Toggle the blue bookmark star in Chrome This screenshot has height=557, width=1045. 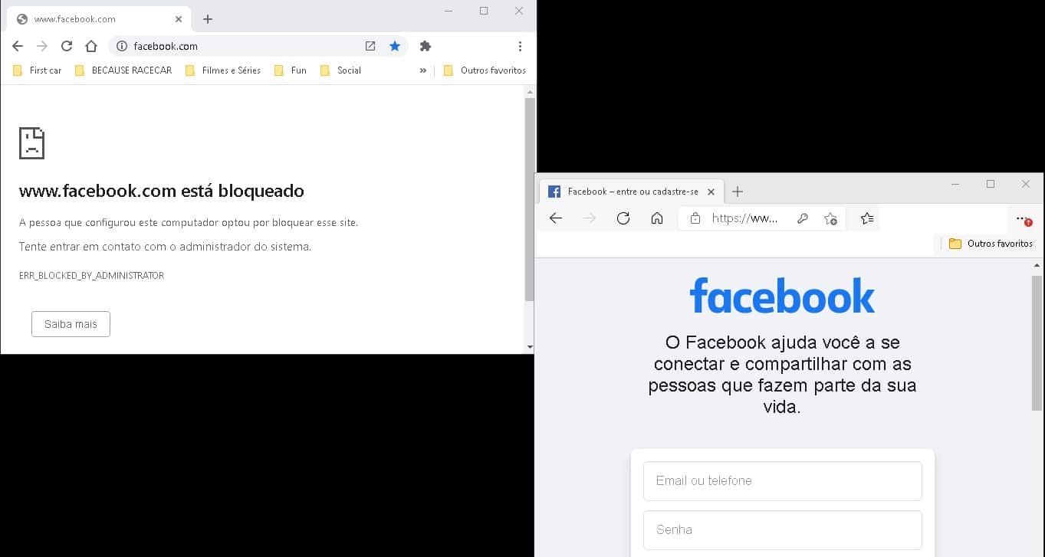[395, 46]
